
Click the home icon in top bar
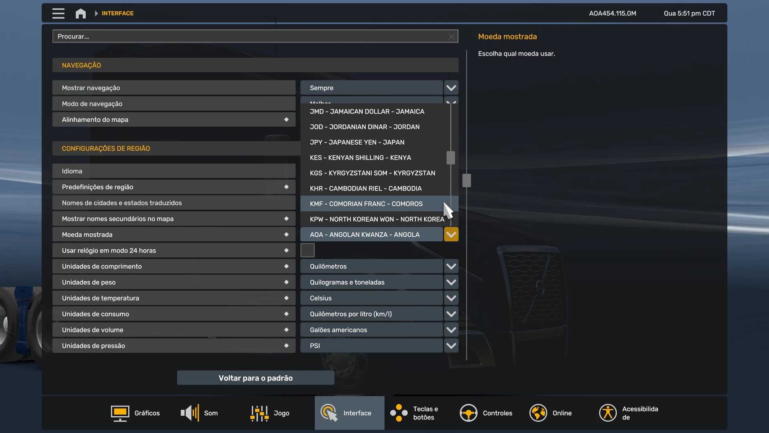[x=81, y=13]
